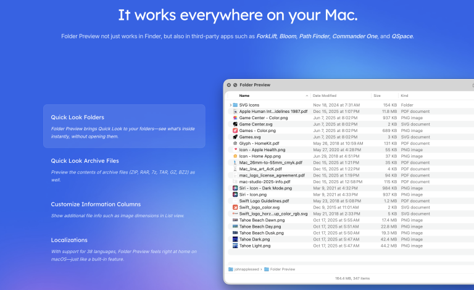Click the Glyph - HomeKit.pdf file icon

[x=235, y=143]
